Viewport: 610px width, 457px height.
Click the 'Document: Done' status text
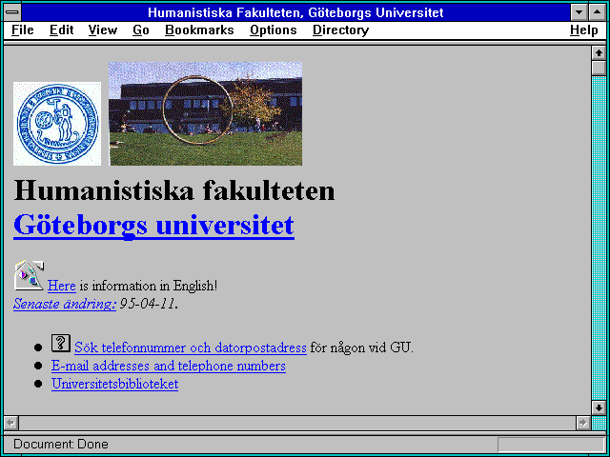pyautogui.click(x=61, y=445)
